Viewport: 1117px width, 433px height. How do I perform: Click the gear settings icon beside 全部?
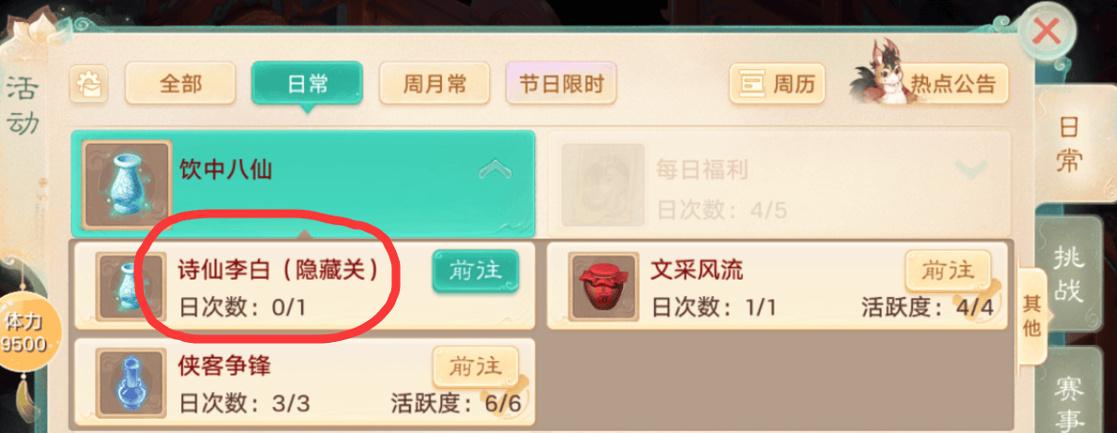tap(88, 84)
